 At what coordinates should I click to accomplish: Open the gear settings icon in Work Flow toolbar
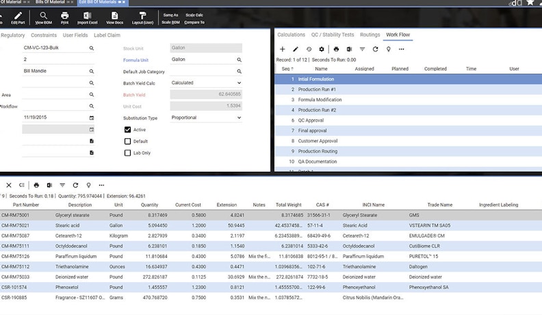pos(322,49)
